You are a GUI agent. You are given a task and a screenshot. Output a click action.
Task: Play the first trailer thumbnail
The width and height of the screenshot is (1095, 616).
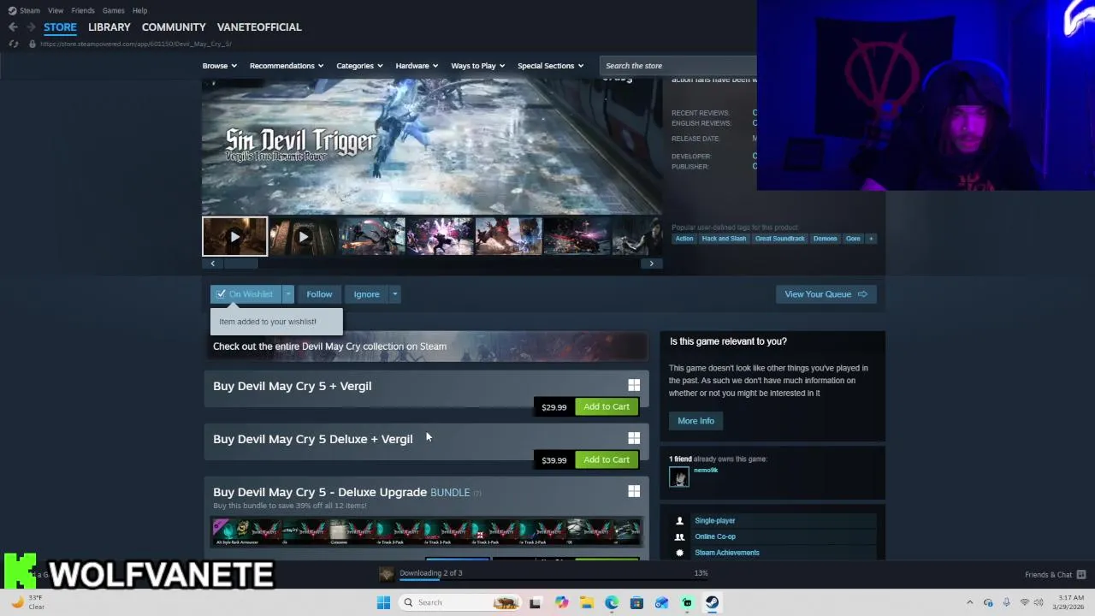(x=234, y=237)
